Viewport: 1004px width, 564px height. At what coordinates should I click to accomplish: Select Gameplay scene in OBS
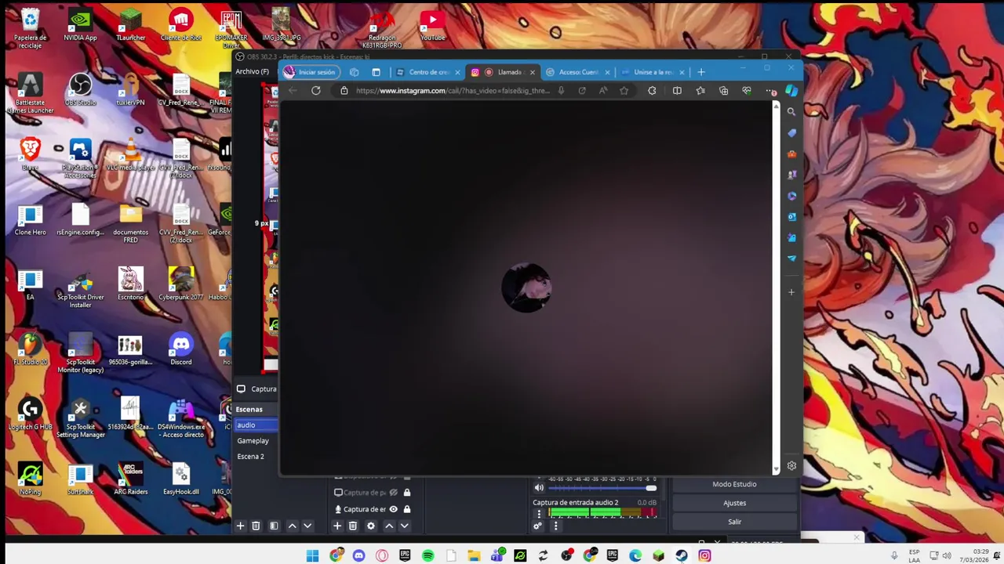253,441
